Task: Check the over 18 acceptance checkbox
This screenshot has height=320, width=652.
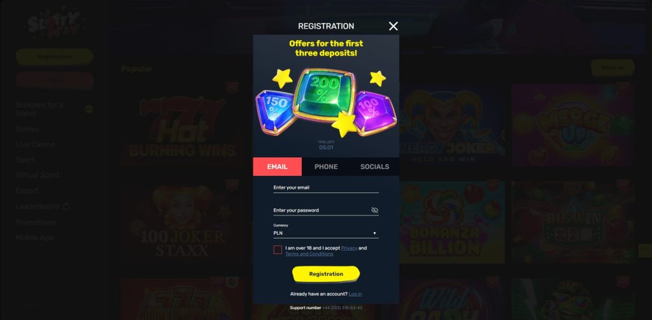Action: pos(278,250)
